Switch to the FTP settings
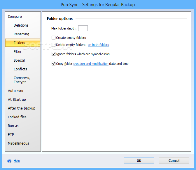Screen dimensions: 196x170 (11, 135)
